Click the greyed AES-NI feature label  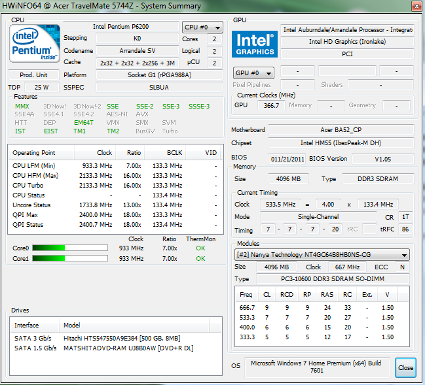coord(117,114)
